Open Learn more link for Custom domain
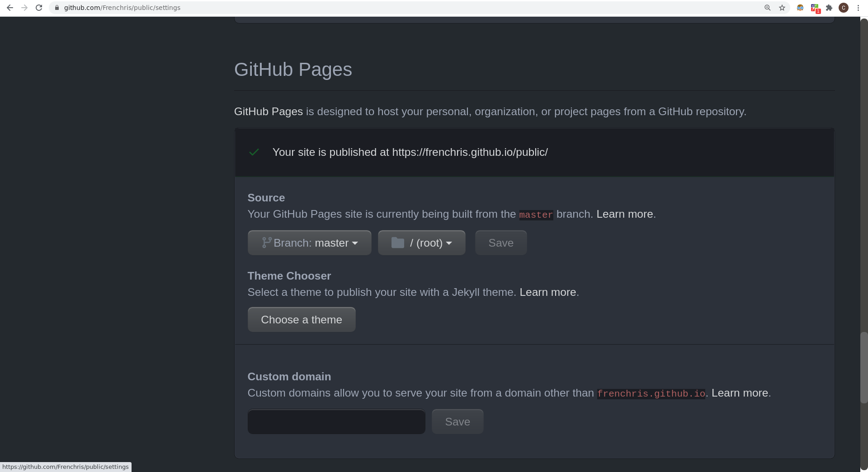The height and width of the screenshot is (472, 868). (740, 393)
